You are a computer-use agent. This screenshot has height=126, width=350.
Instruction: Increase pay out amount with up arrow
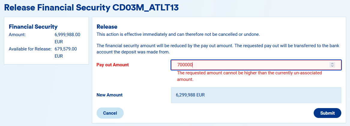pos(332,64)
